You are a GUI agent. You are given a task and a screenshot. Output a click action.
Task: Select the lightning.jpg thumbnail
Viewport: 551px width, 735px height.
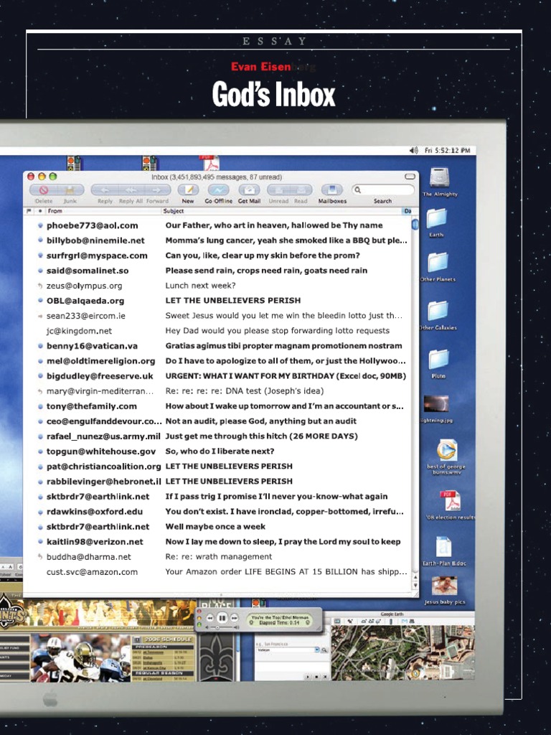click(x=436, y=404)
